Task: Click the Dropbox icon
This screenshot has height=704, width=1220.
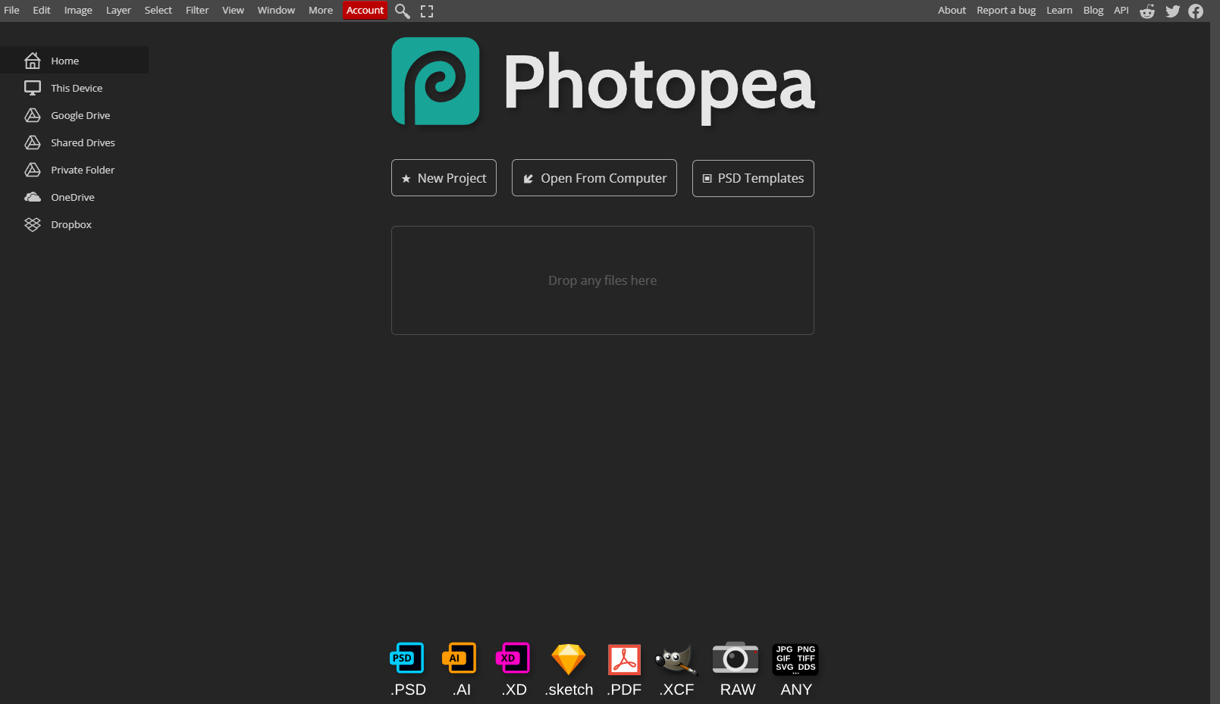Action: (33, 224)
